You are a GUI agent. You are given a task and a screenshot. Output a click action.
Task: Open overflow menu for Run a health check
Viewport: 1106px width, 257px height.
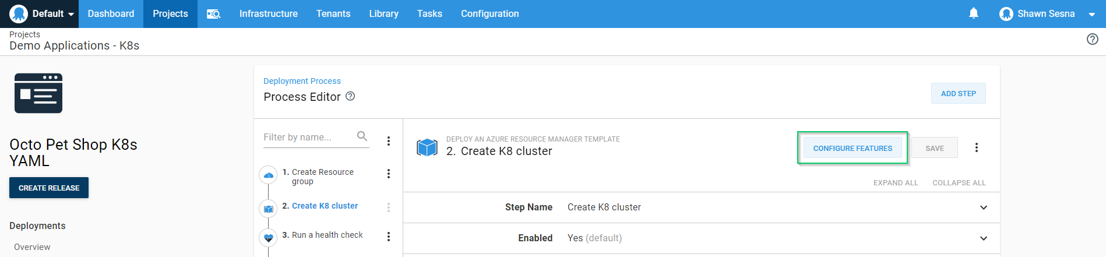click(x=389, y=237)
